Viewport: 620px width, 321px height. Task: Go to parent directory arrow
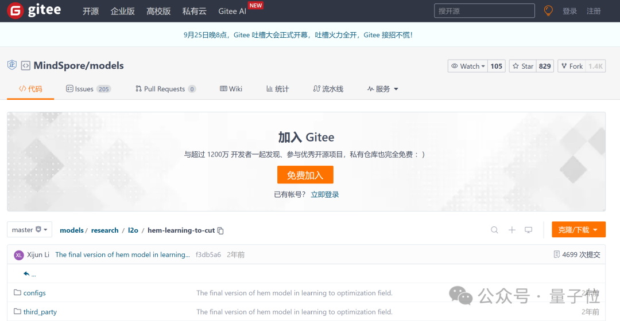tap(26, 273)
